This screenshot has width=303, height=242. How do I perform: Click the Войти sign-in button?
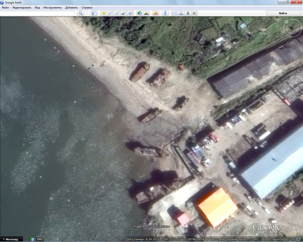(x=283, y=13)
